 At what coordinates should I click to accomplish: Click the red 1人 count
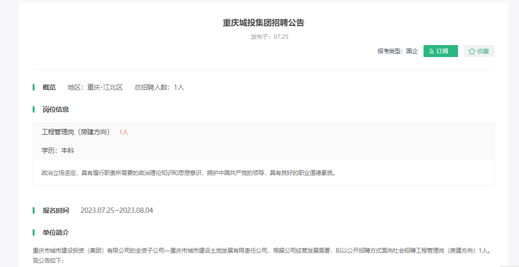124,132
